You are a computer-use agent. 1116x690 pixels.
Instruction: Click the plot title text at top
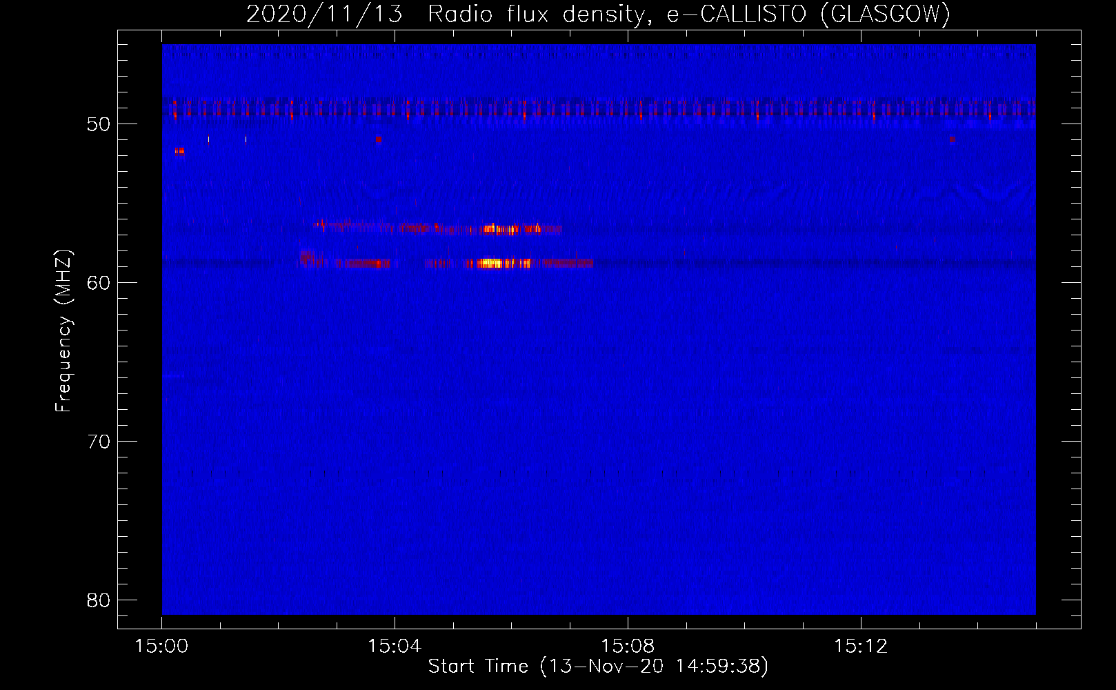point(599,14)
